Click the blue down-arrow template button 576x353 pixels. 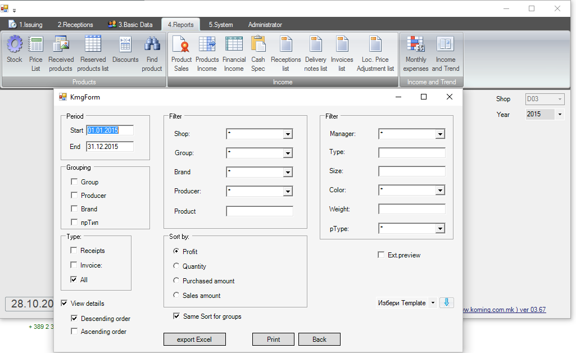click(446, 302)
